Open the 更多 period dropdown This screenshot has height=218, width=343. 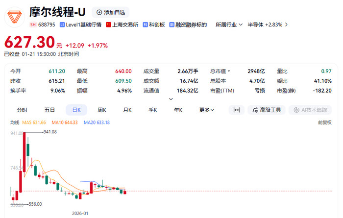click(x=206, y=110)
